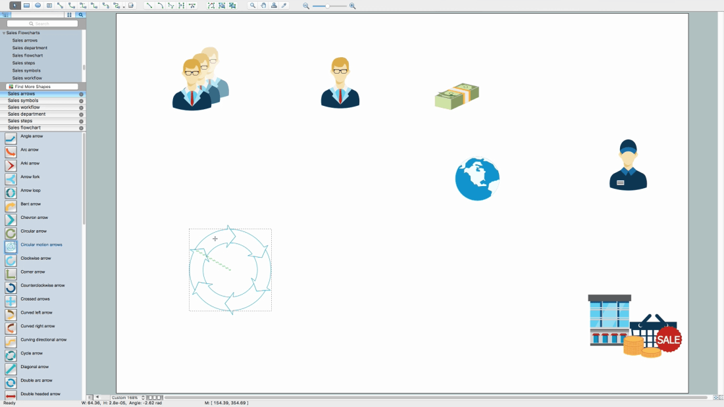Image resolution: width=724 pixels, height=407 pixels.
Task: Select the ellipse shape tool
Action: click(38, 5)
